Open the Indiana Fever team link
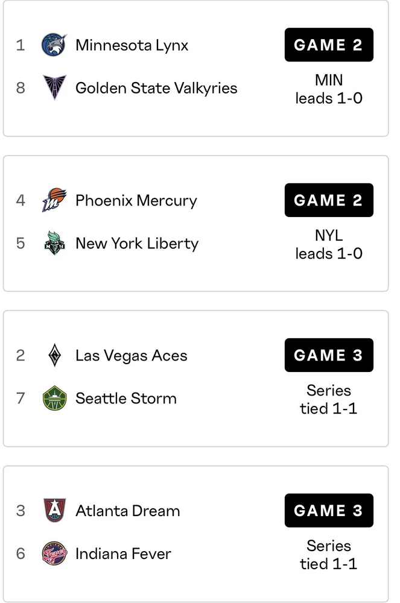 pos(123,554)
